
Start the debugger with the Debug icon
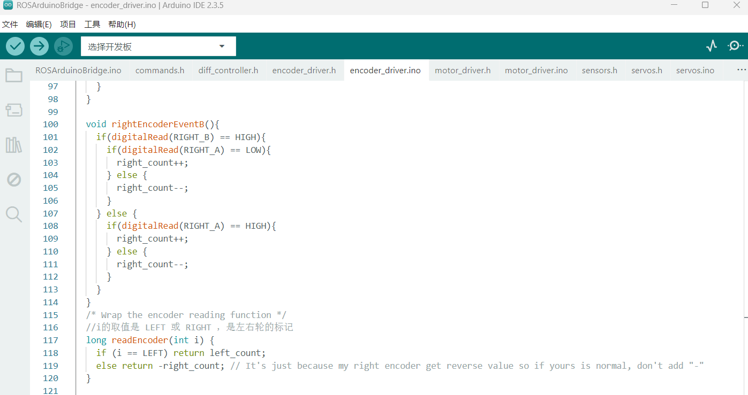pyautogui.click(x=63, y=47)
